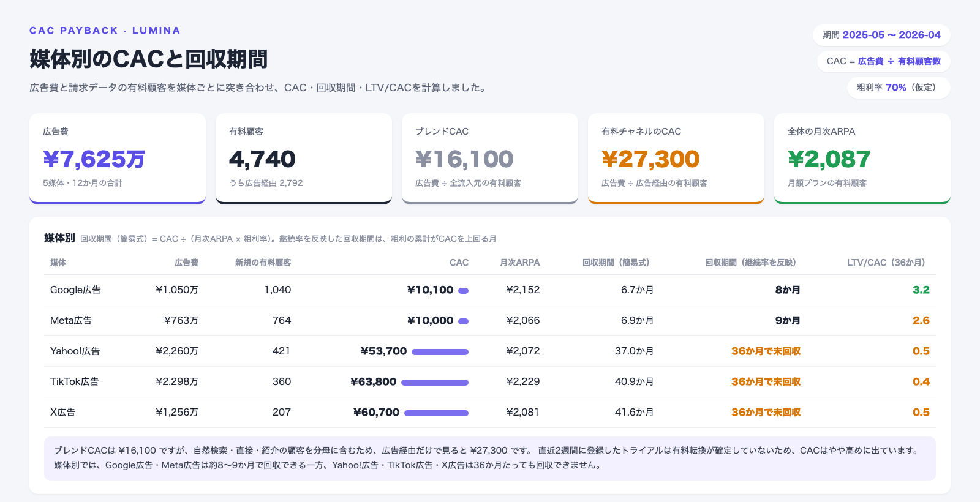
Task: Select the 有料チャネルのCAC ¥27,300 card
Action: pyautogui.click(x=676, y=159)
